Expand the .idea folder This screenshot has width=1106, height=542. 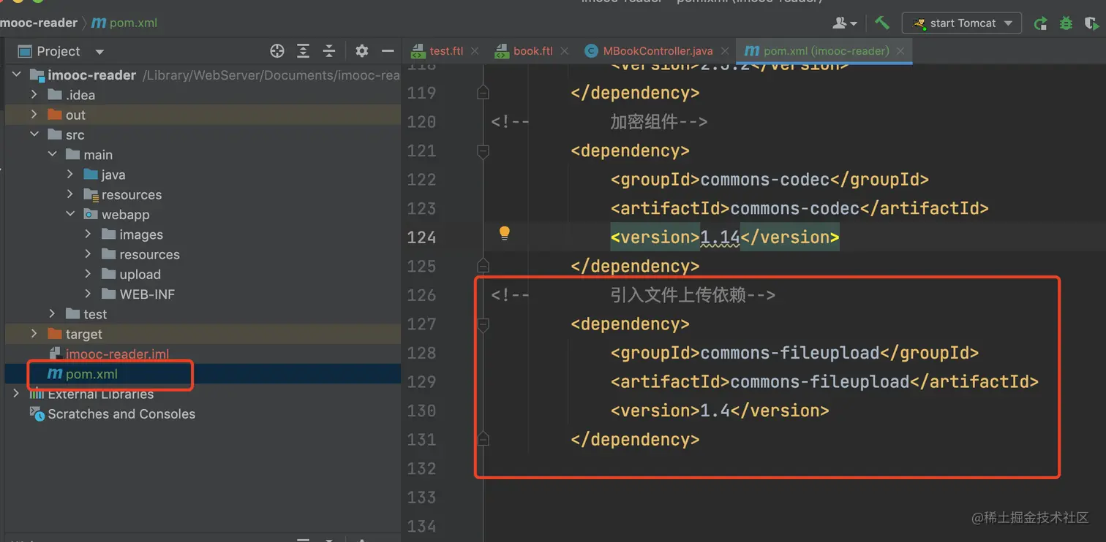34,95
